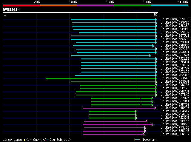
Task: Select the UniRef100_A9RSG1 label
Action: (175, 92)
